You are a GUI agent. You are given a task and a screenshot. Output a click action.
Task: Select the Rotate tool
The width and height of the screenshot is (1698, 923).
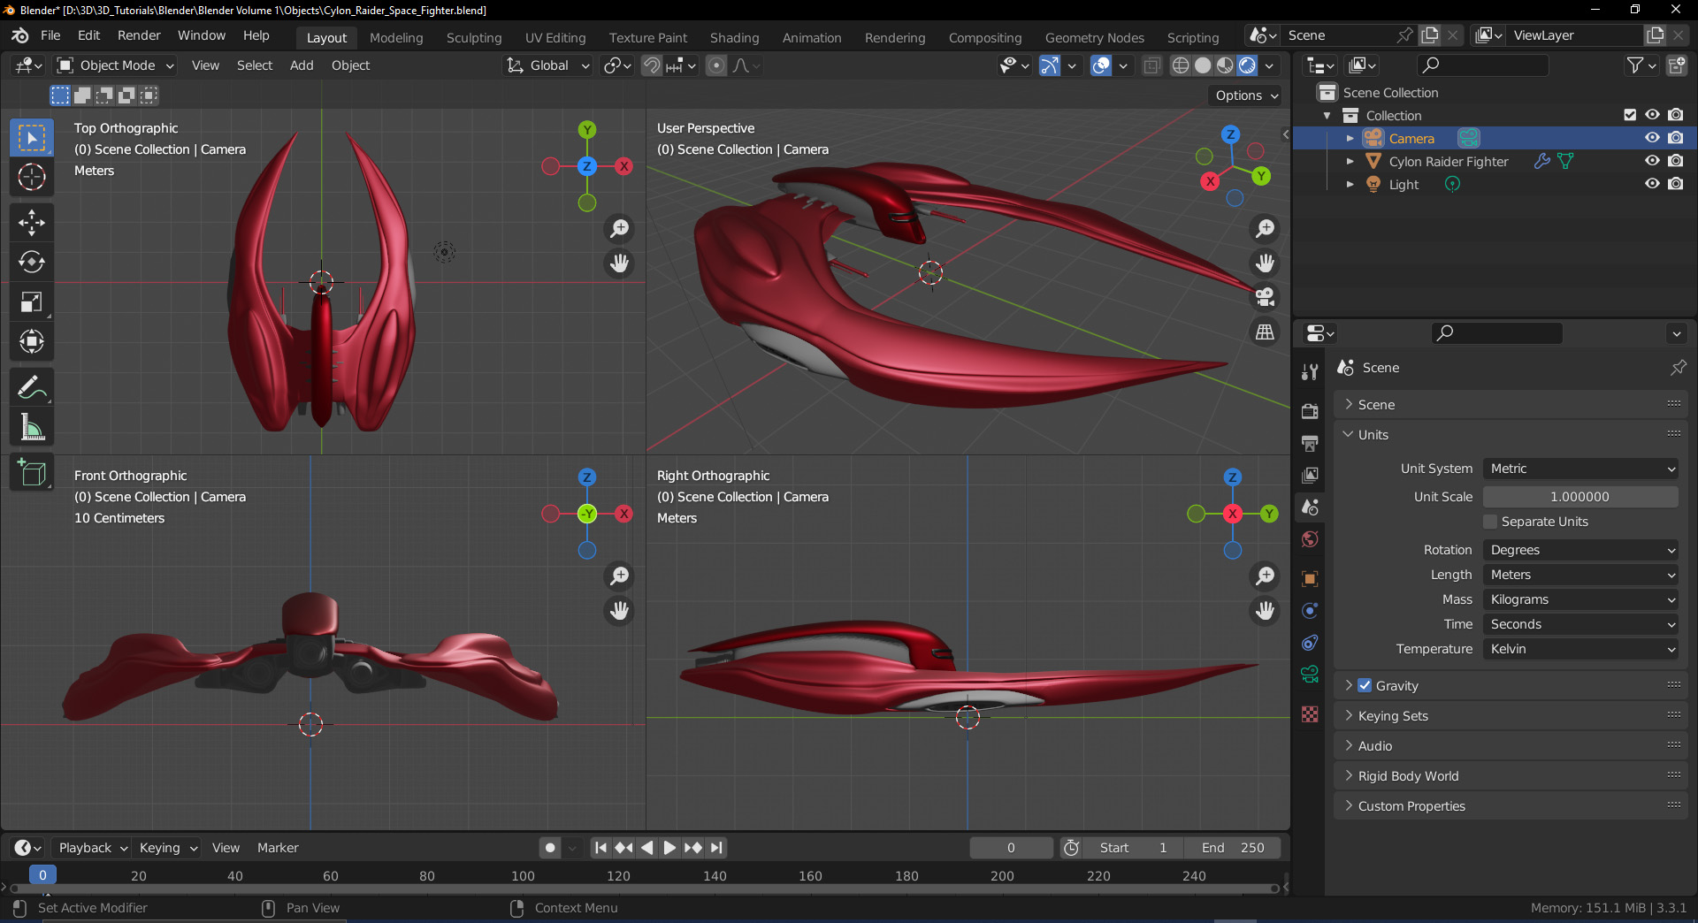pos(31,261)
